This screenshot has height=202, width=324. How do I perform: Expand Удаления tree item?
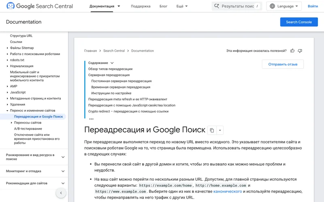[x=7, y=105]
